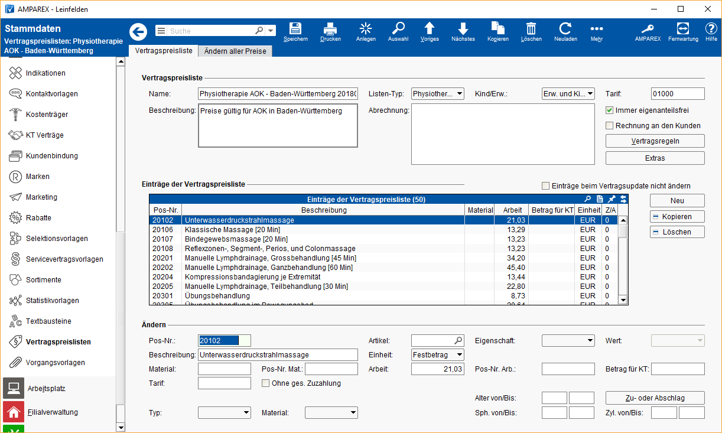Screen dimensions: 722x433
Task: Select the row Kompressionsbandagierung je Extremität
Action: (x=383, y=277)
